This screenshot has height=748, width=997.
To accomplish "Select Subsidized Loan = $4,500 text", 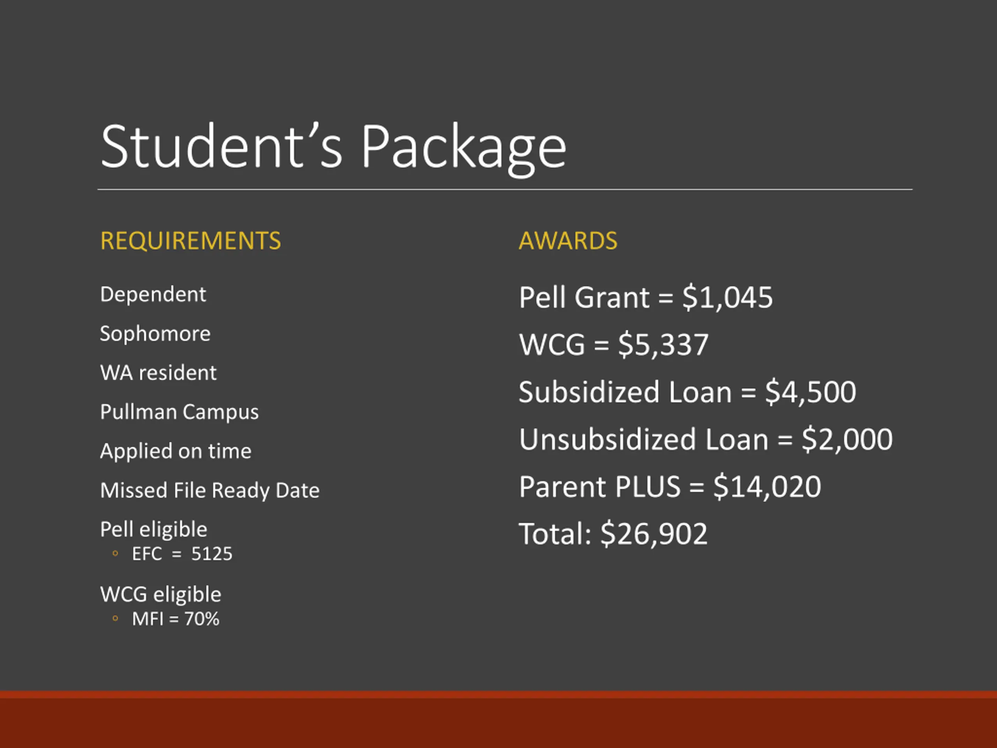I will (x=688, y=392).
